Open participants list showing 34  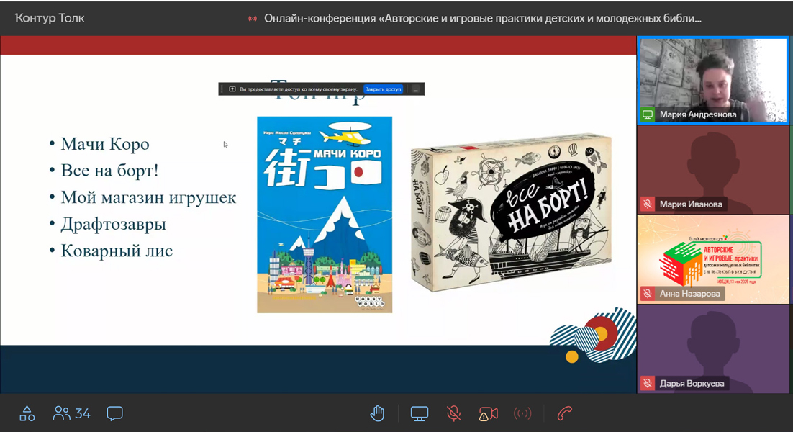(72, 413)
